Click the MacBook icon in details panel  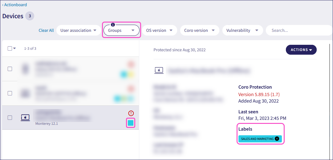coord(159,70)
